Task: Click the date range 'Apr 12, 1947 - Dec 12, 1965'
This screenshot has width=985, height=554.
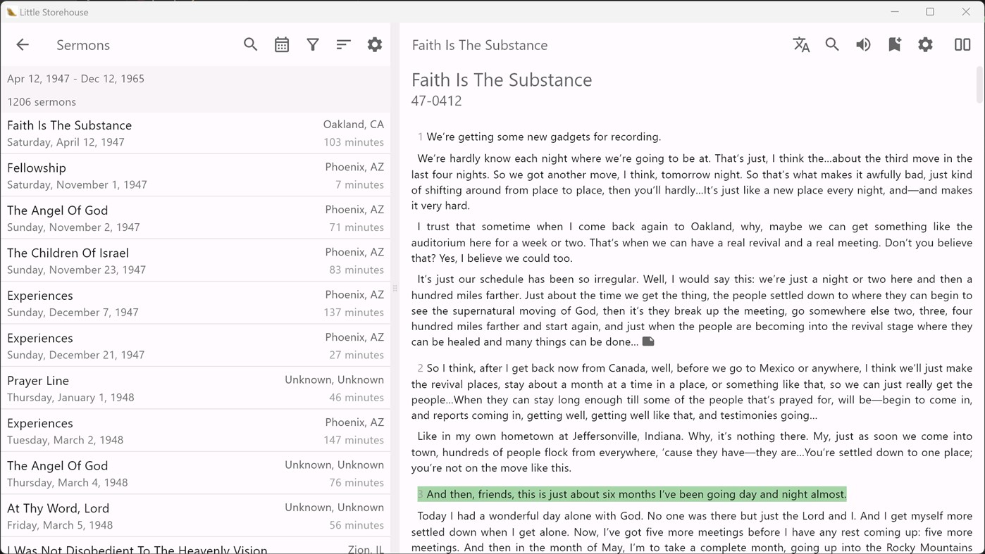Action: (x=75, y=78)
